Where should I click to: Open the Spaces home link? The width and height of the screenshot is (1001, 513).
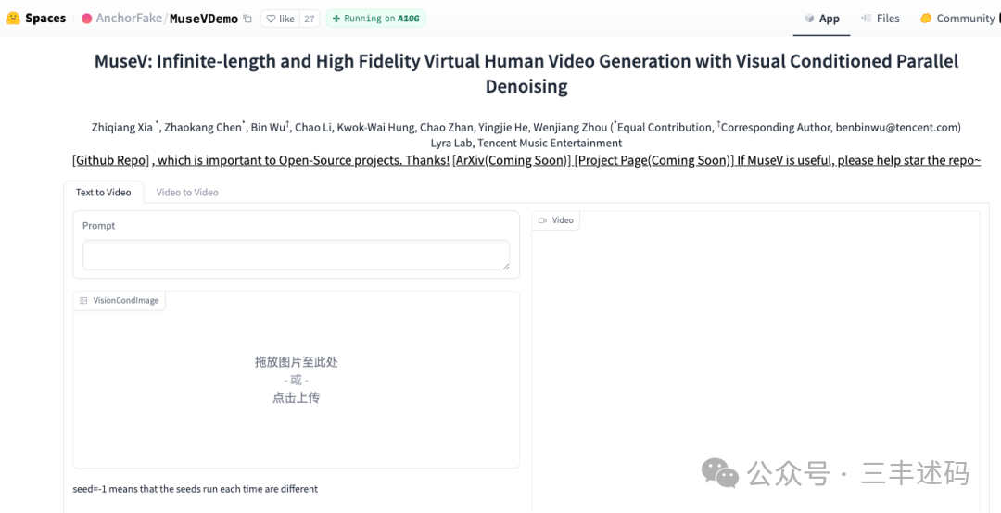coord(45,18)
